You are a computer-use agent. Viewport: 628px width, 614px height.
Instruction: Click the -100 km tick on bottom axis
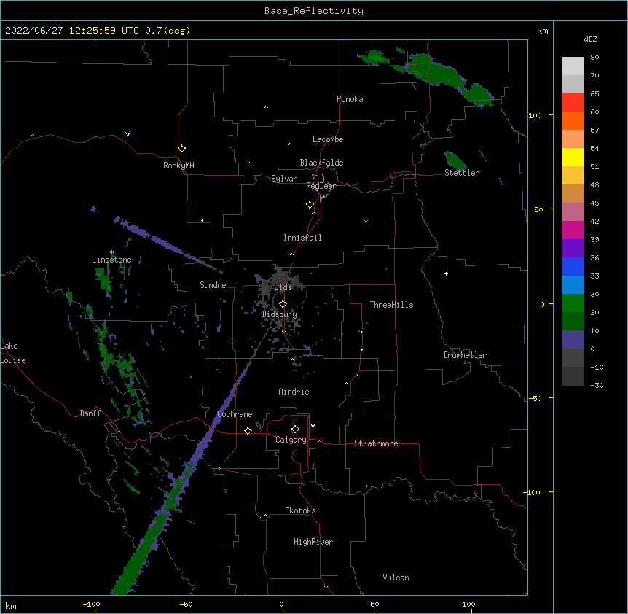pyautogui.click(x=91, y=604)
